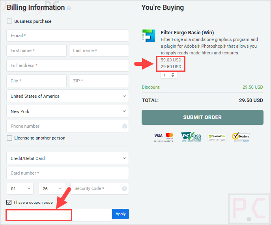This screenshot has height=225, width=271.
Task: Focus the coupon code input field
Action: point(59,215)
